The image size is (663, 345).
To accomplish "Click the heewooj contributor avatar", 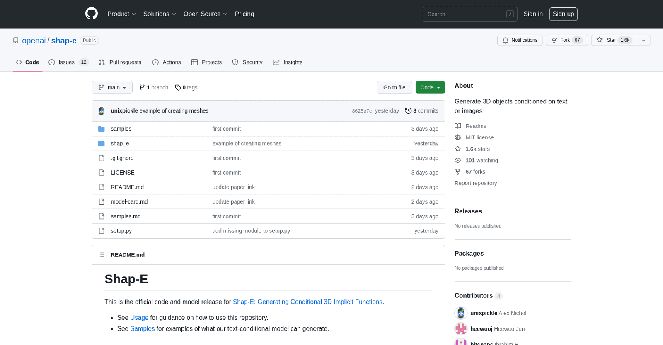I will (461, 329).
